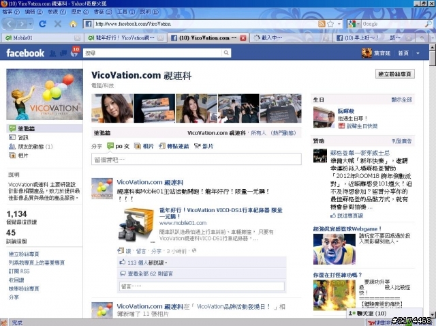Viewport: 436px width, 326px height.
Task: Click the Google search box in toolbar
Action: (x=392, y=24)
